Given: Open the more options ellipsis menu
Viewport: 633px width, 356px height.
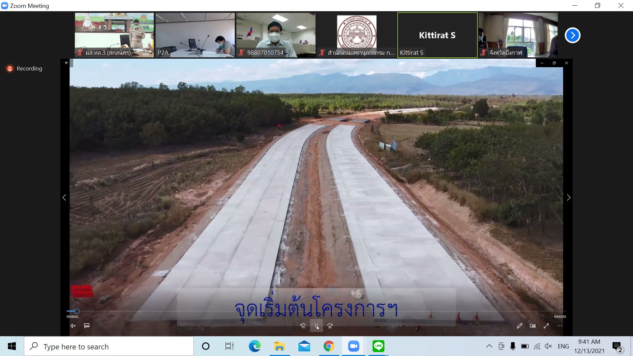Looking at the screenshot, I should coord(559,326).
